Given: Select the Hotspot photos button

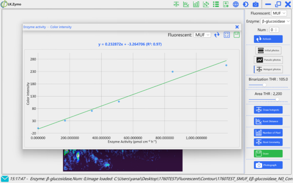Looking at the screenshot, I should [x=268, y=69].
